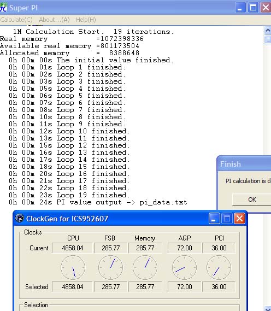271x311 pixels.
Task: Click the 'Loop 5 finished.' line
Action: click(67, 96)
